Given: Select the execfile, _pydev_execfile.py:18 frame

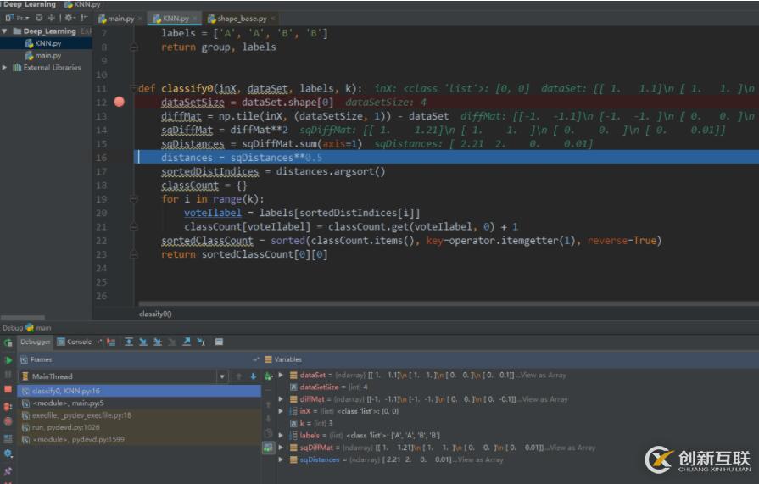Looking at the screenshot, I should tap(139, 415).
